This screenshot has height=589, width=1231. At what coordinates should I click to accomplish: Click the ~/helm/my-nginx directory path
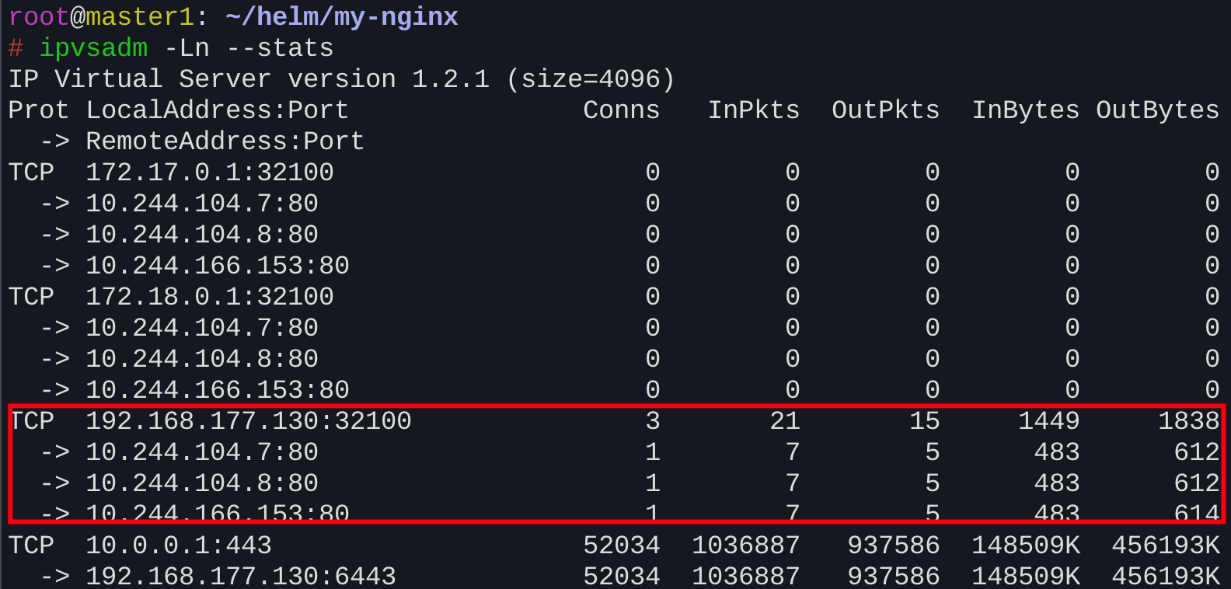[x=342, y=17]
